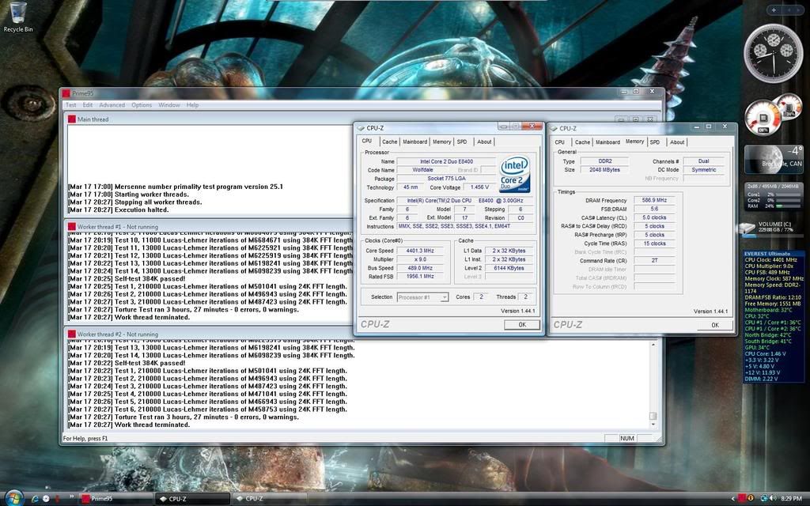This screenshot has height=506, width=810.
Task: Click the Core Voltage value 1.456 V
Action: (x=479, y=187)
